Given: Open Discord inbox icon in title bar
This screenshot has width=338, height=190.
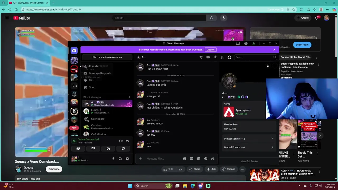Looking at the screenshot, I should 238,44.
